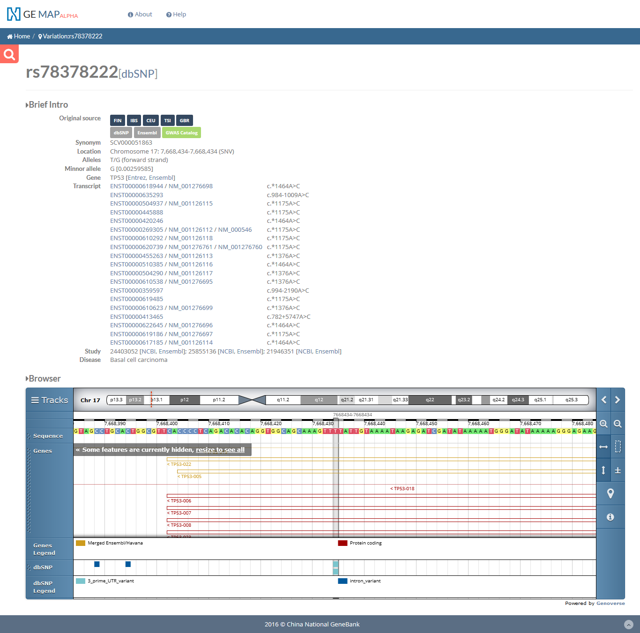The height and width of the screenshot is (633, 640).
Task: Zoom in on genome browser
Action: pyautogui.click(x=603, y=424)
